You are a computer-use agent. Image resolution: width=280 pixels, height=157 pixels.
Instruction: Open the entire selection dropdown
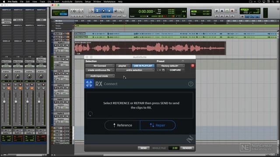point(135,70)
